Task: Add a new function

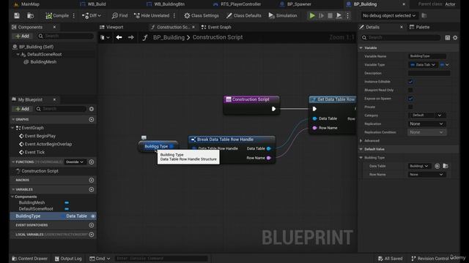Action: (x=92, y=162)
